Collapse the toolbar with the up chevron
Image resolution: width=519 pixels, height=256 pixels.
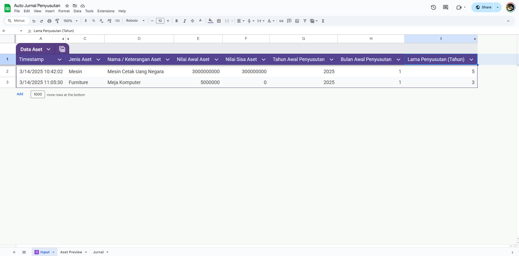coord(509,21)
